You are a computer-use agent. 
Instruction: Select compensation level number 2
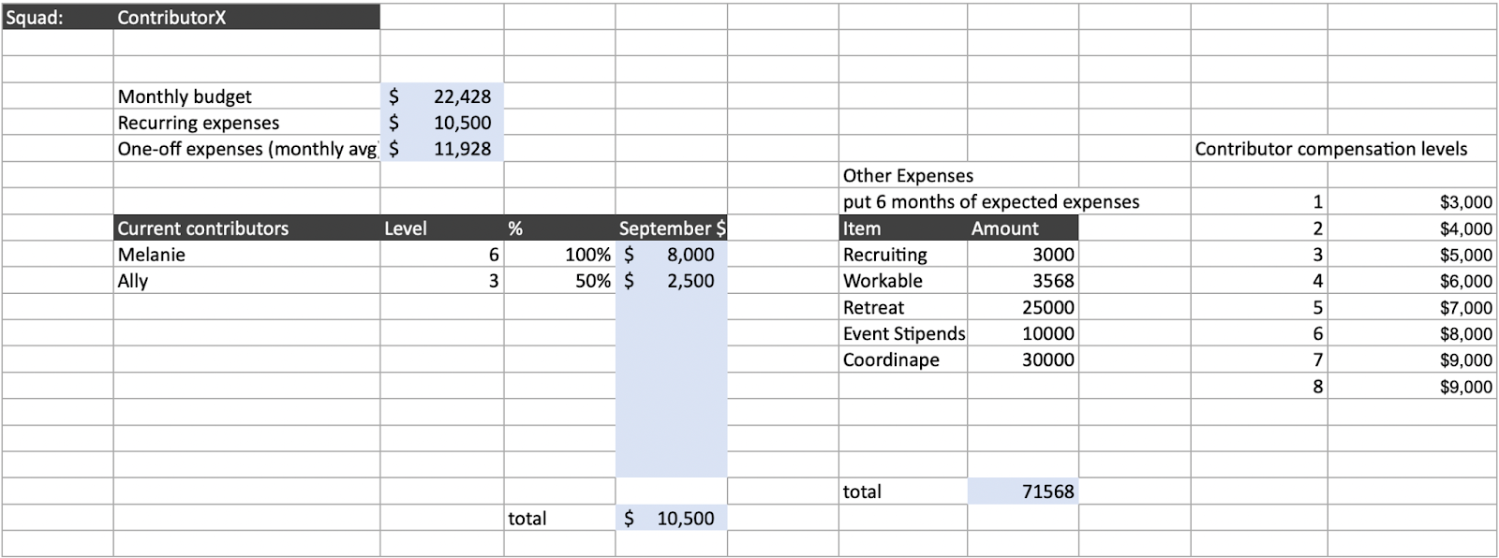tap(1259, 228)
